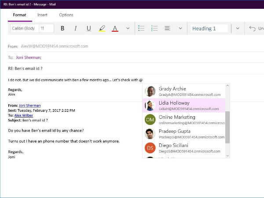
Task: Open the styles dropdown next to Heading 1
Action: pos(237,29)
